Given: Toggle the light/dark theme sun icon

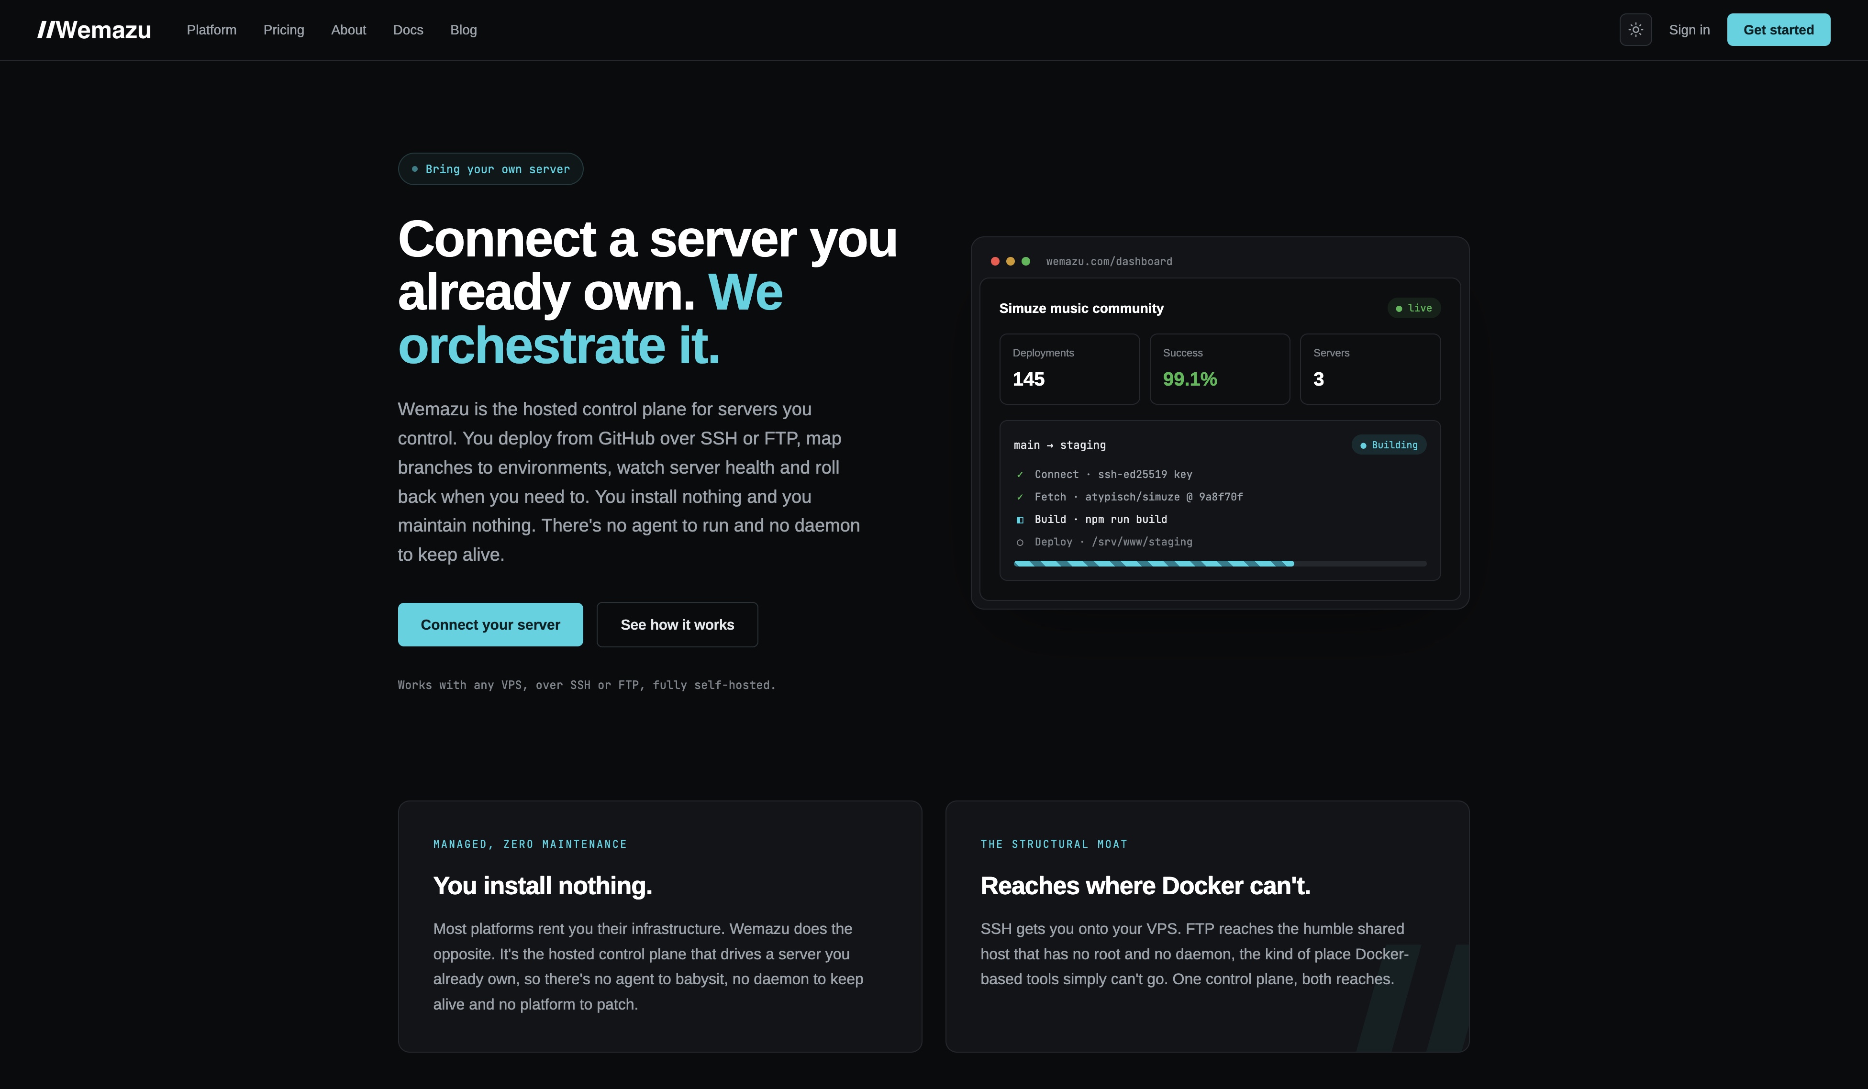Looking at the screenshot, I should 1635,30.
